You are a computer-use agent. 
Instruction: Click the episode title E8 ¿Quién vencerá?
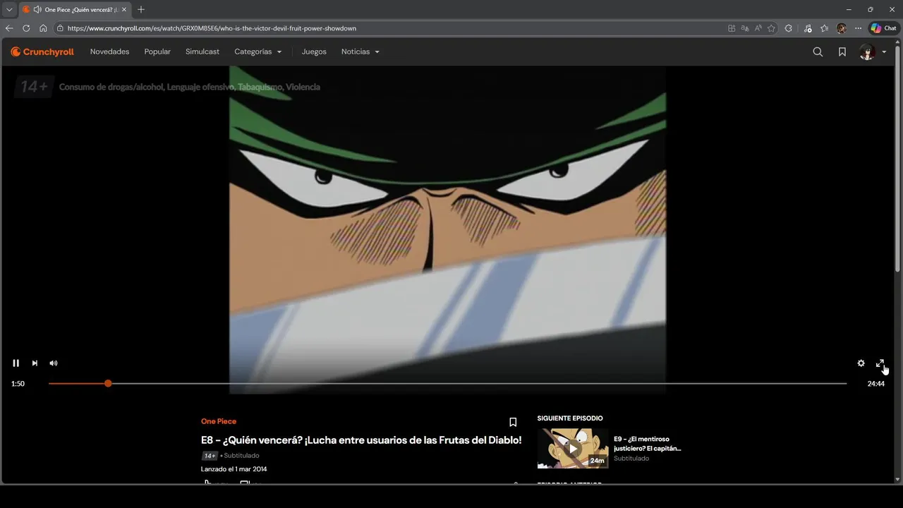point(361,440)
